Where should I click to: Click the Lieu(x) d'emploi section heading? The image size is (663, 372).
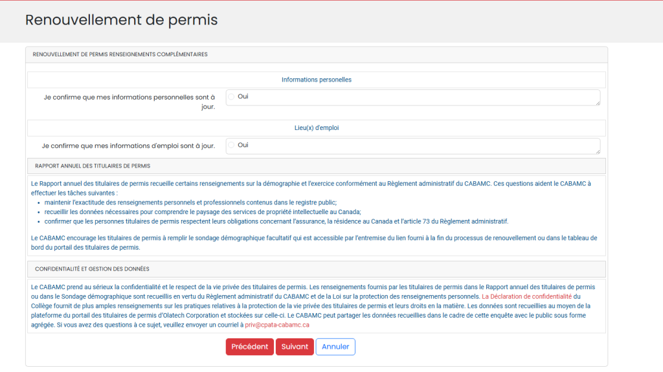(x=316, y=128)
